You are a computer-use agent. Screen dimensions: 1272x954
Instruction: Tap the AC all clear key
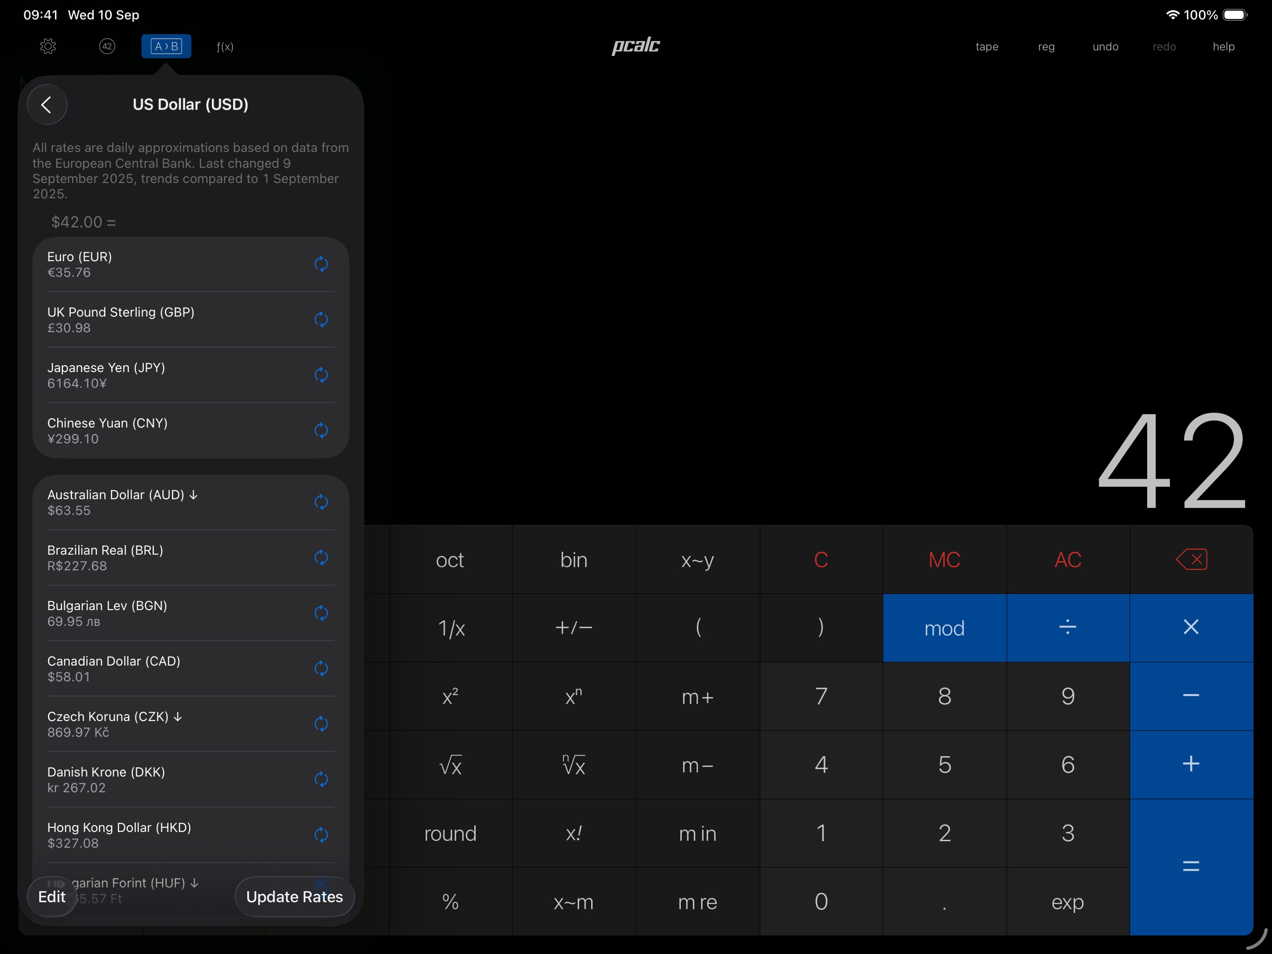coord(1068,559)
